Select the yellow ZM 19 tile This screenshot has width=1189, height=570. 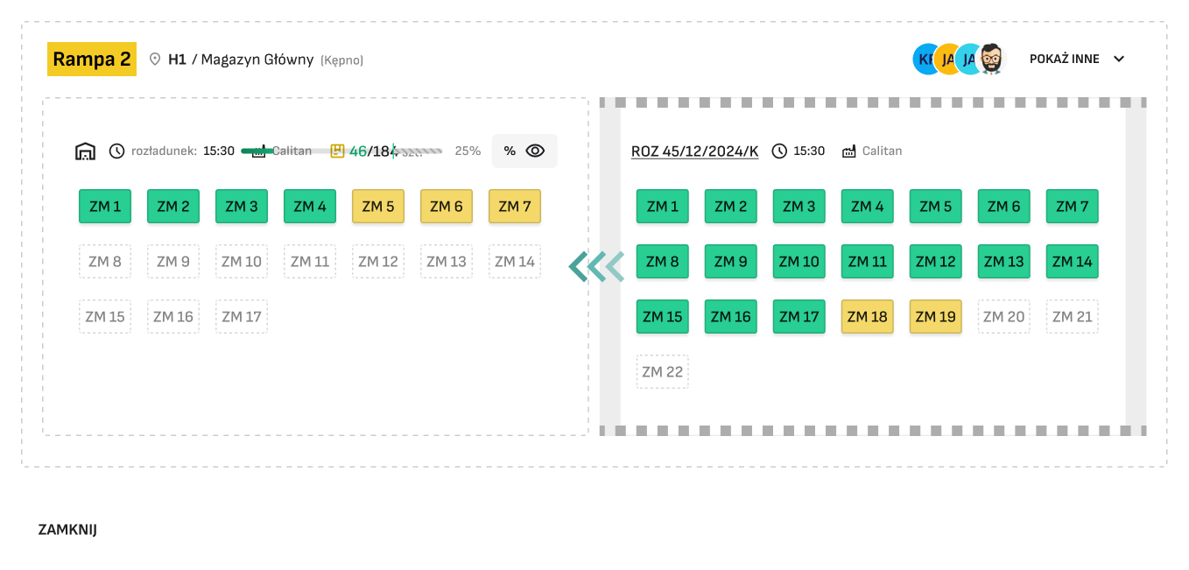pyautogui.click(x=936, y=316)
